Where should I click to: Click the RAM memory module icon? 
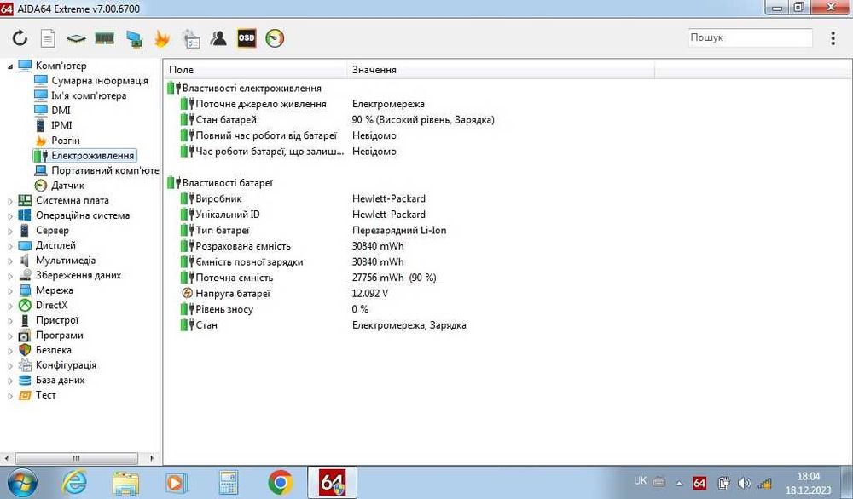click(104, 38)
